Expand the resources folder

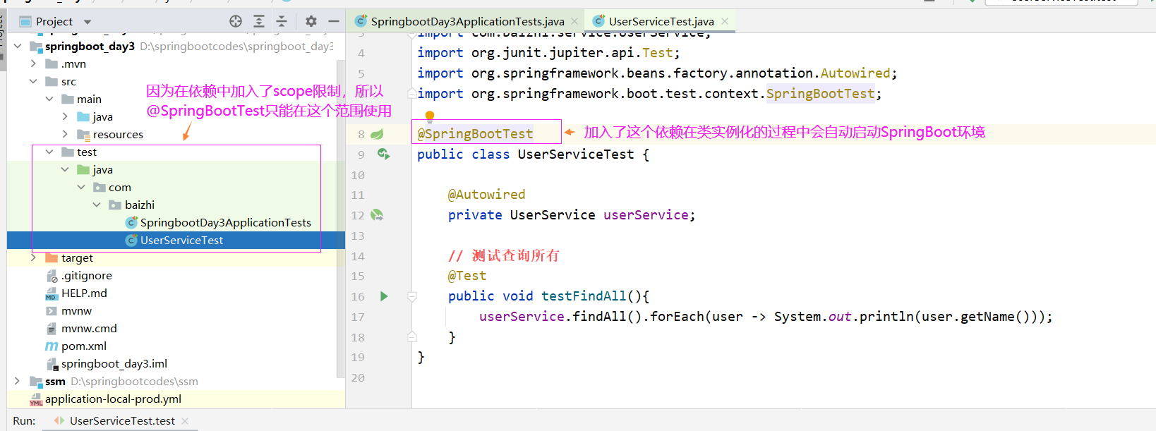click(65, 135)
